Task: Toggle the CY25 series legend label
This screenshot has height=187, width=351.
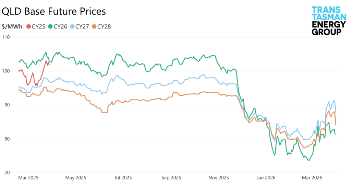Action: point(39,26)
